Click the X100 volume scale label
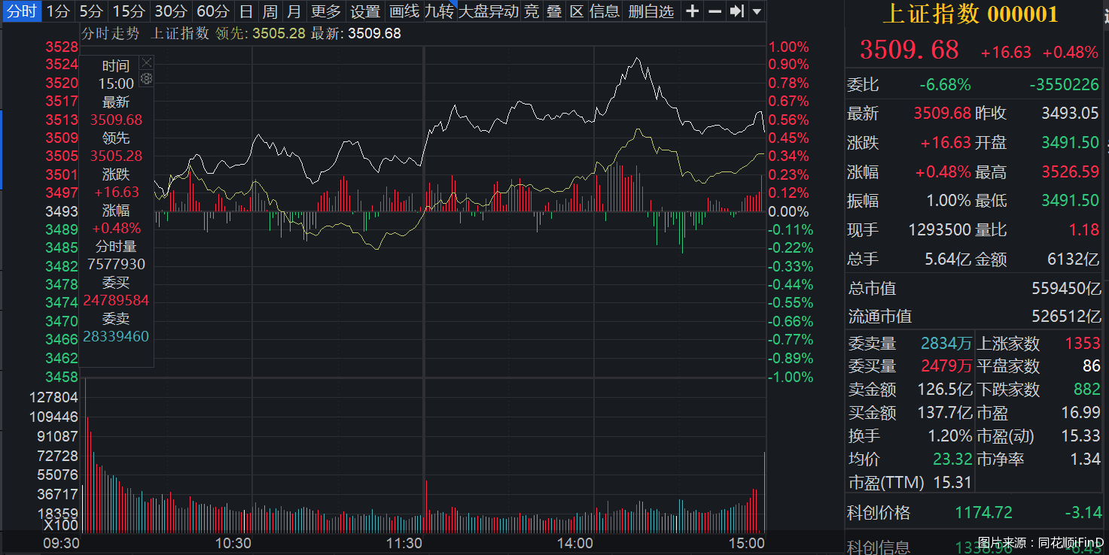The height and width of the screenshot is (555, 1109). [61, 525]
